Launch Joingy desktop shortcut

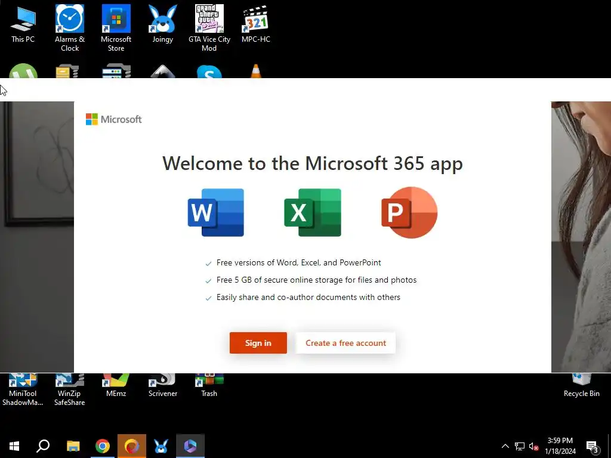coord(162,24)
